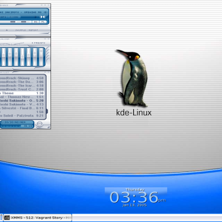Viewport: 222px width, 222px height.
Task: Click the XMMS icon in the taskbar
Action: pyautogui.click(x=7, y=218)
